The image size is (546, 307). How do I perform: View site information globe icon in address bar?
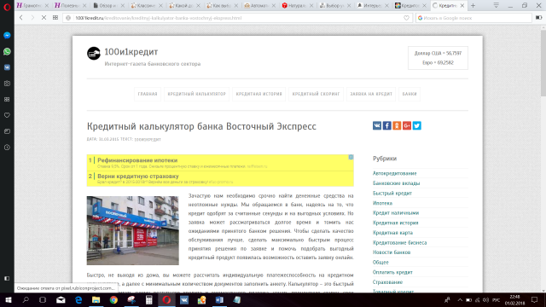coord(68,18)
